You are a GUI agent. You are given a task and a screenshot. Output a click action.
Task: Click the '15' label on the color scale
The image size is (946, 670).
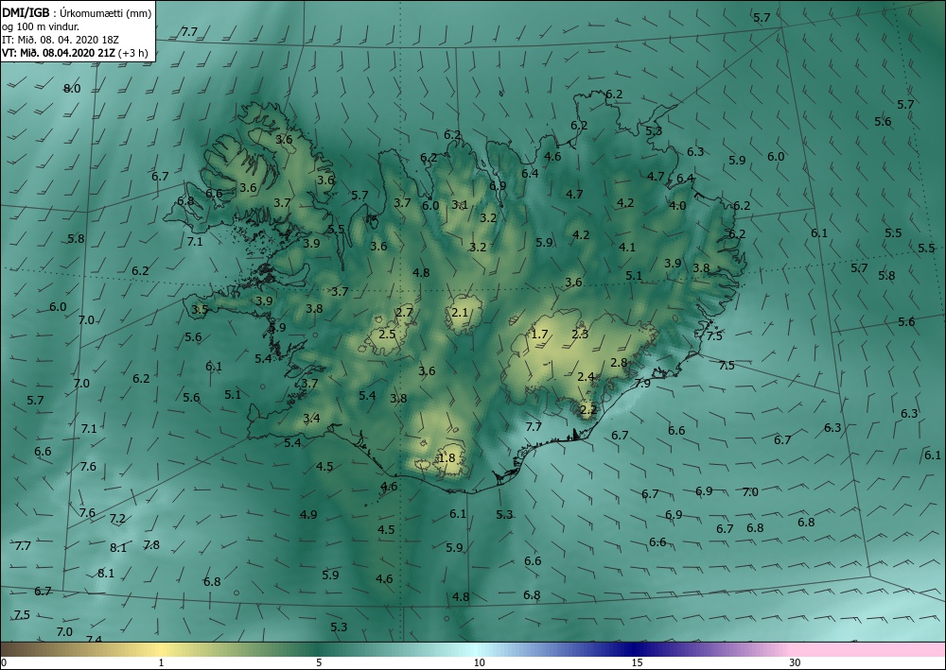(x=637, y=662)
